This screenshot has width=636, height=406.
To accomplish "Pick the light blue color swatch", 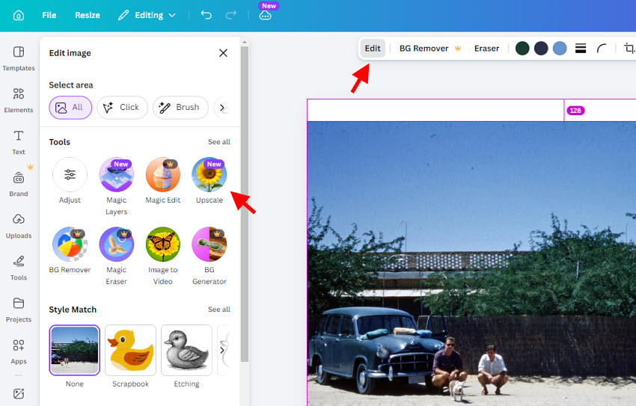I will pyautogui.click(x=560, y=48).
